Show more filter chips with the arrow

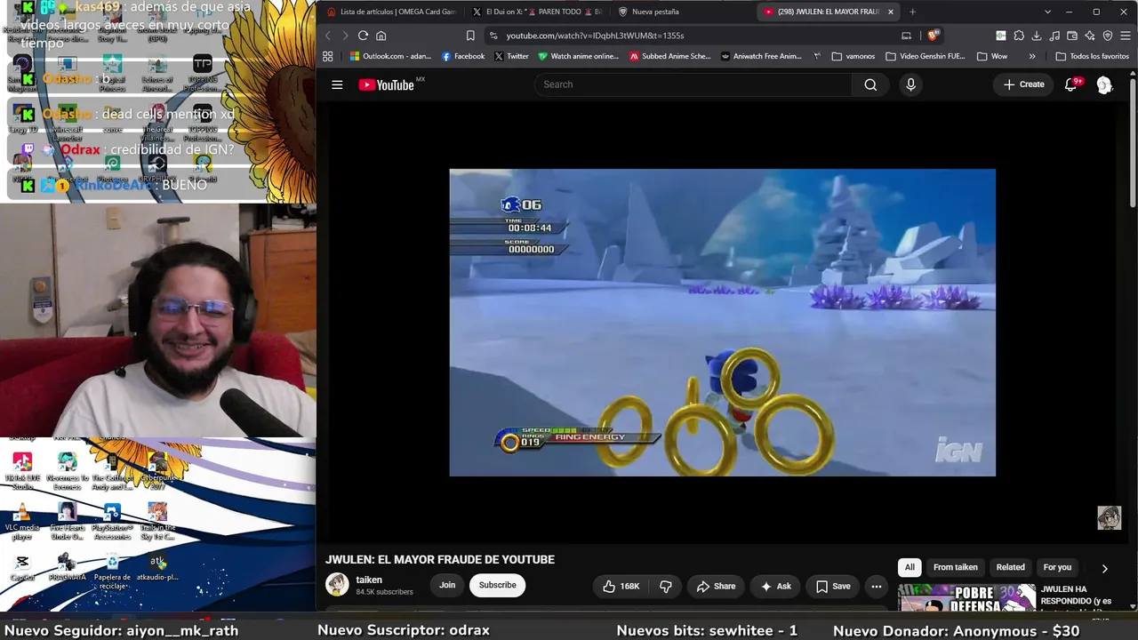1104,568
